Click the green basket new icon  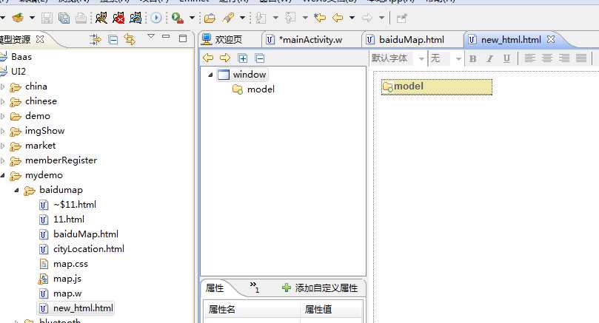(18, 18)
